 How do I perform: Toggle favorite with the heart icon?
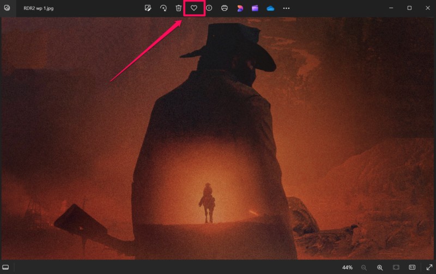pyautogui.click(x=193, y=8)
